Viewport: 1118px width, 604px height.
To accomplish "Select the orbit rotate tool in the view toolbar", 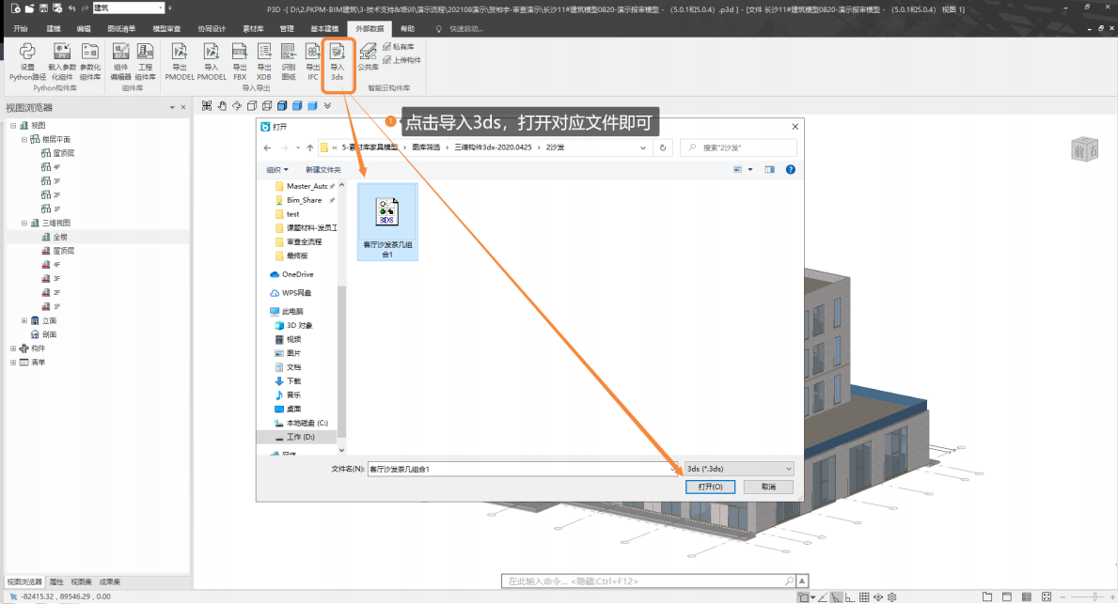I will tap(237, 105).
